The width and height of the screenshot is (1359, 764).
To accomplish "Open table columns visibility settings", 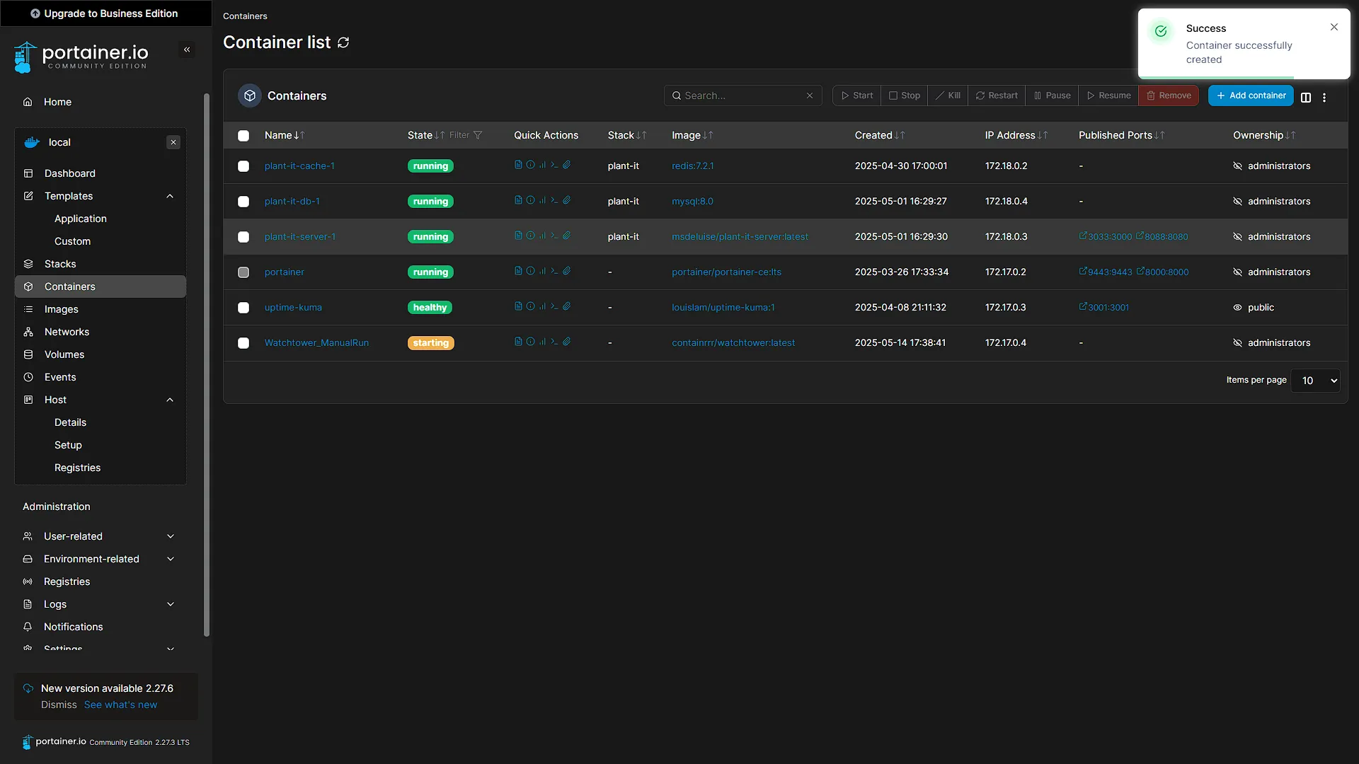I will tap(1306, 97).
